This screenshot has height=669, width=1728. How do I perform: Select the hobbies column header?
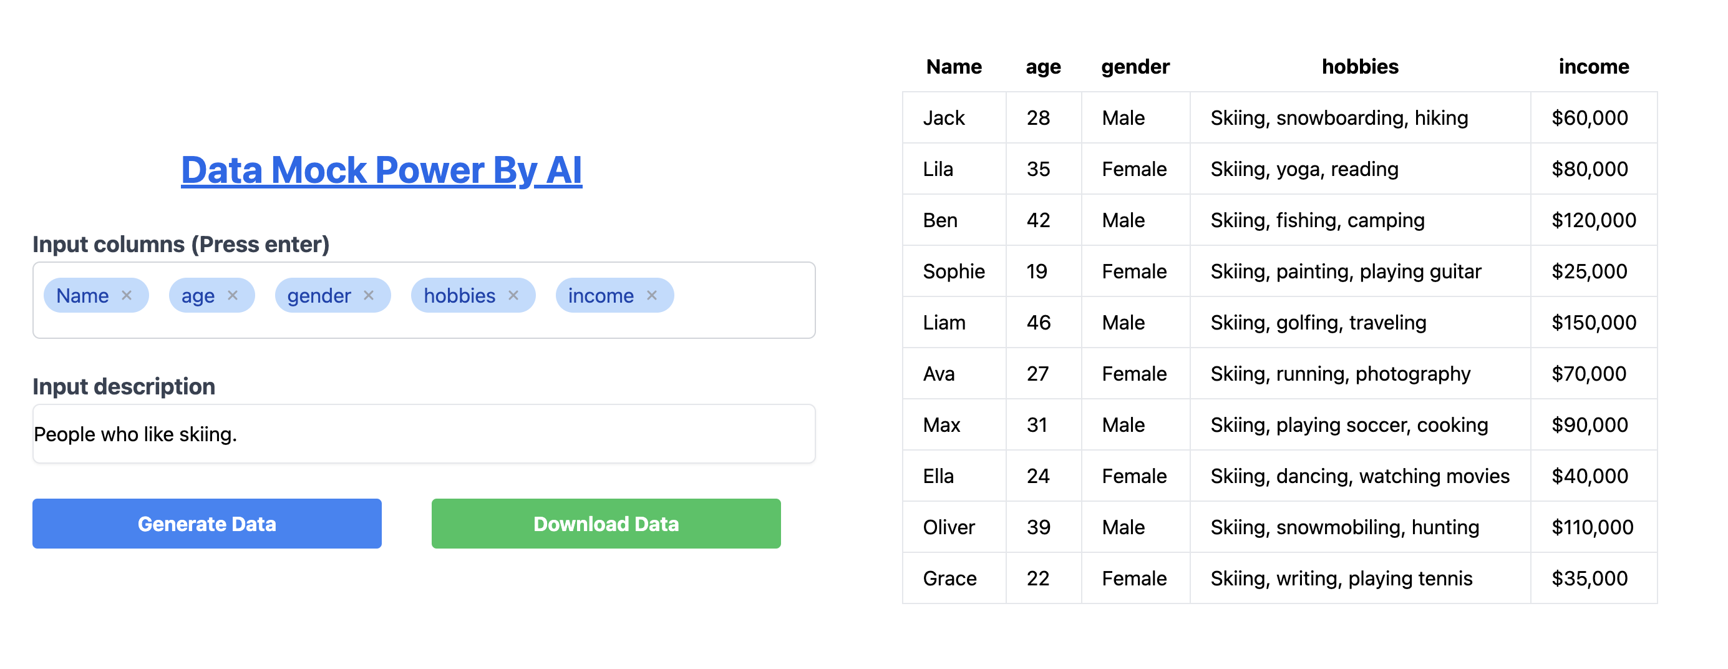pos(1359,66)
